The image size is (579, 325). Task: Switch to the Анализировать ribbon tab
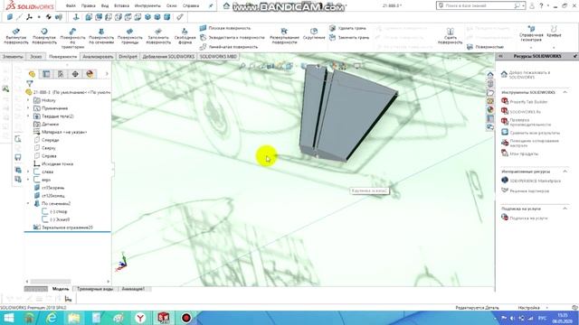(98, 57)
